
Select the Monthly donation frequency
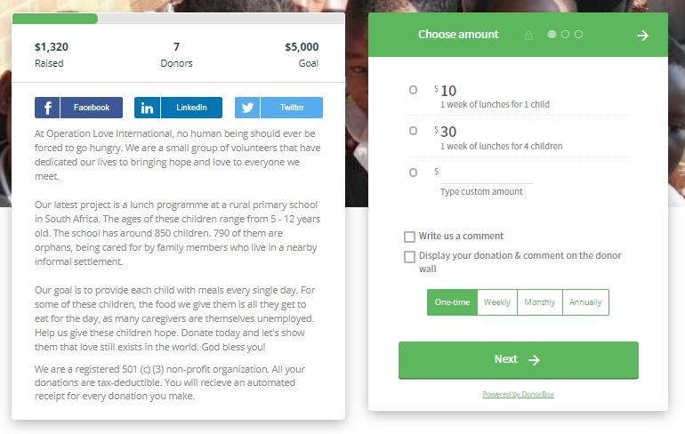(540, 302)
